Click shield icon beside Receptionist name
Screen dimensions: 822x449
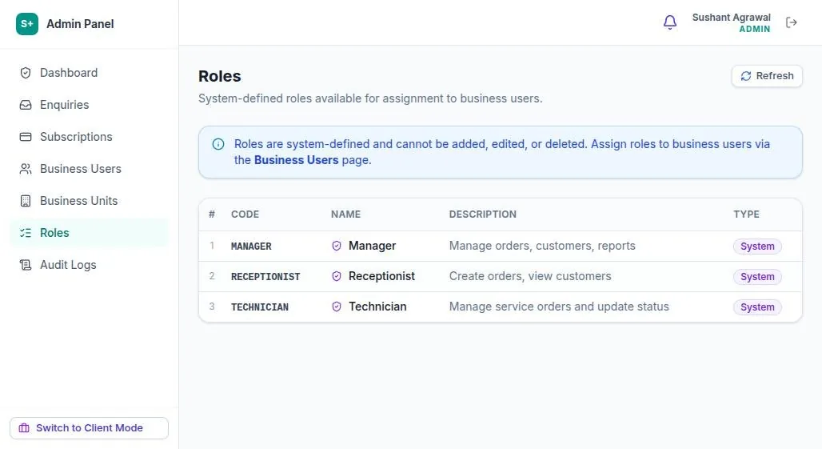point(337,276)
